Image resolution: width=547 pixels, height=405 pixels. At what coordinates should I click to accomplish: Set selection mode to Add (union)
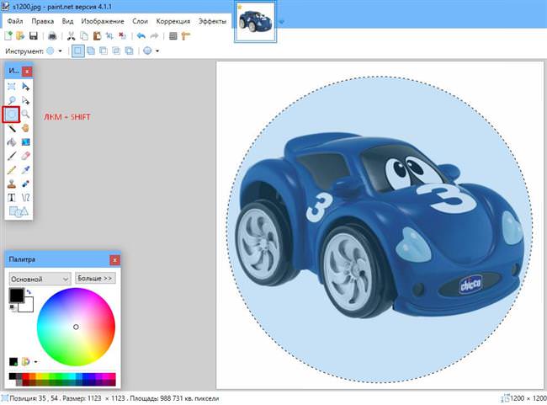91,51
